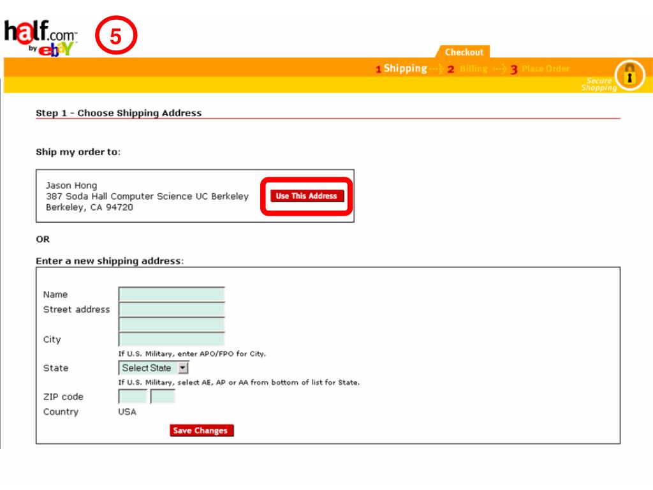Viewport: 653px width, 490px height.
Task: Click the saved name Jason Hong
Action: (x=71, y=186)
